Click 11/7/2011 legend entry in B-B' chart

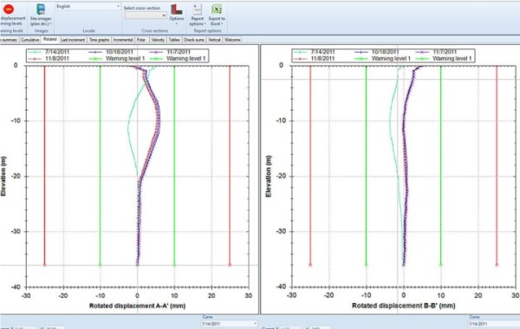[436, 52]
